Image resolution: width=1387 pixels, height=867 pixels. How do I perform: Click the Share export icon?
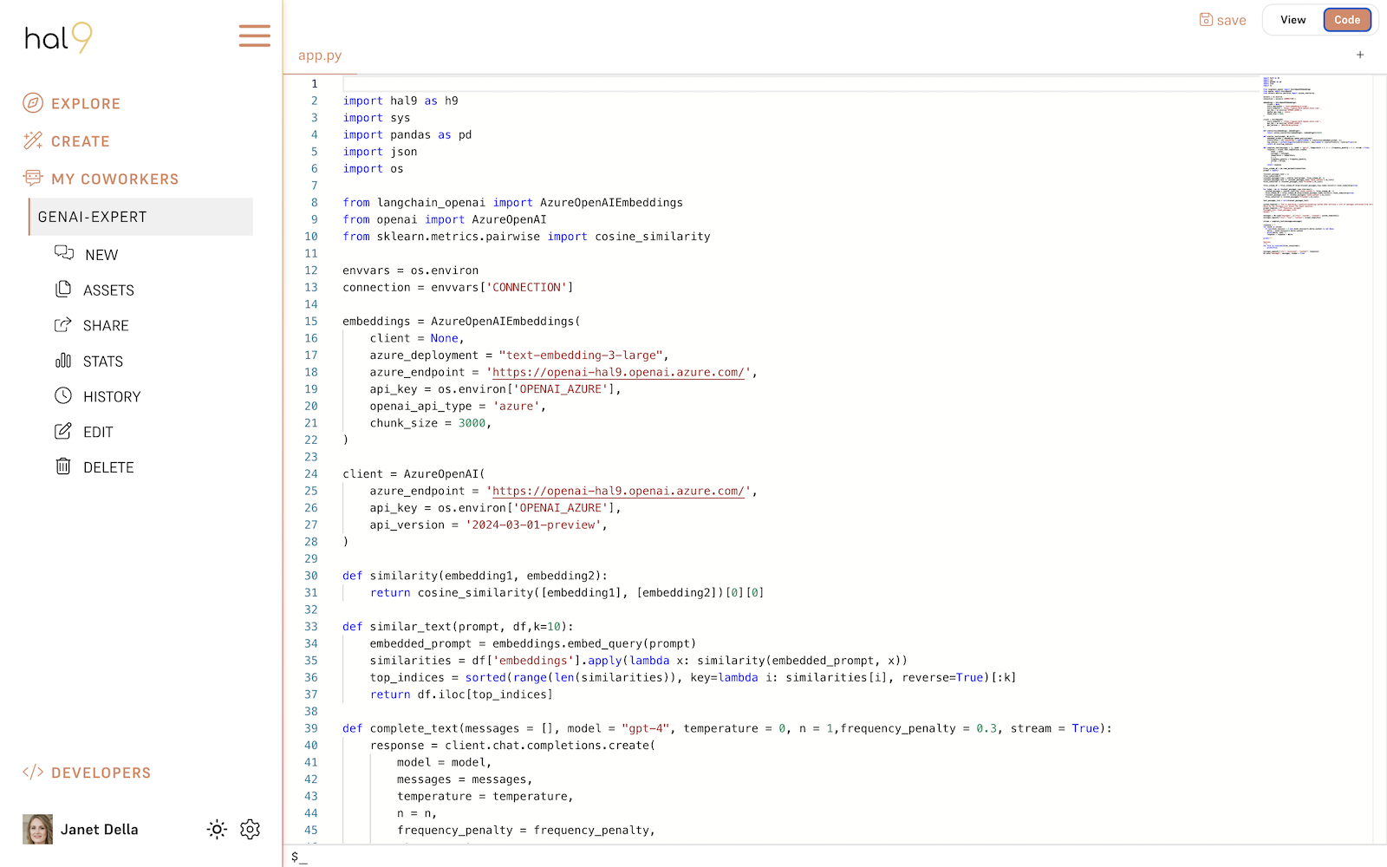pos(63,325)
